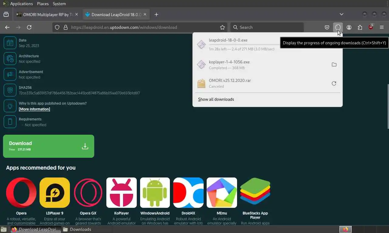Click the page vertical scrollbar

point(388,106)
